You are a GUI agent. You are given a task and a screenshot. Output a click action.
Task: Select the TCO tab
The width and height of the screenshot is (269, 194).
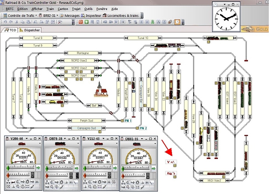click(10, 30)
